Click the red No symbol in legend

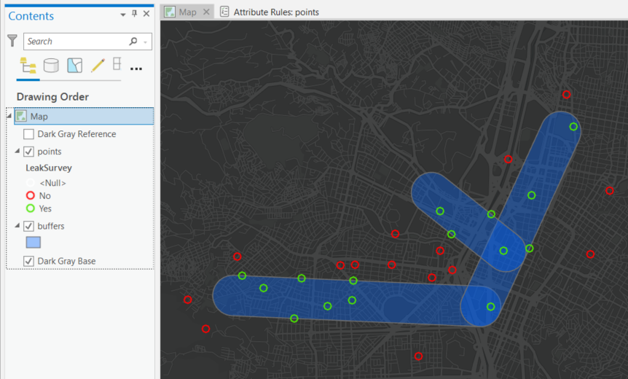click(31, 195)
